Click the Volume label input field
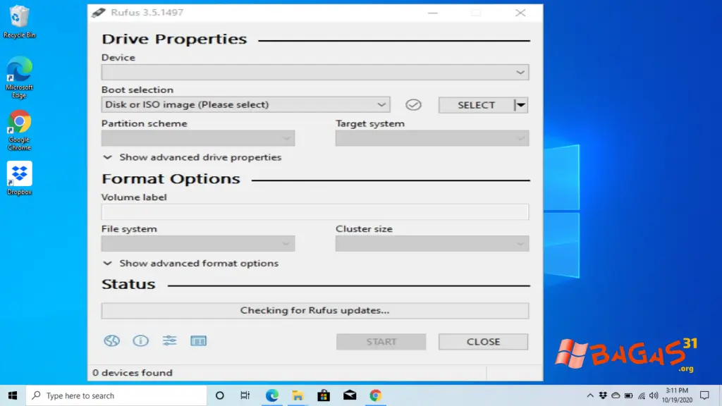This screenshot has width=722, height=406. click(x=315, y=211)
